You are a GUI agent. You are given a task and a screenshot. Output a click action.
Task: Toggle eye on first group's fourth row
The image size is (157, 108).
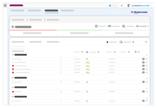tap(143, 69)
